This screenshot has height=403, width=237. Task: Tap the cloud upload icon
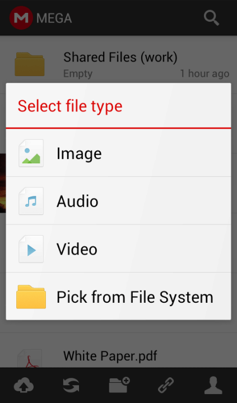coord(24,386)
